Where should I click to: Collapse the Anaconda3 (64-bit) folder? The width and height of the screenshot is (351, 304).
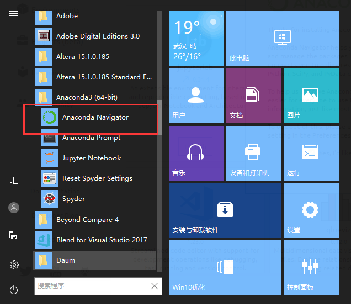[95, 97]
